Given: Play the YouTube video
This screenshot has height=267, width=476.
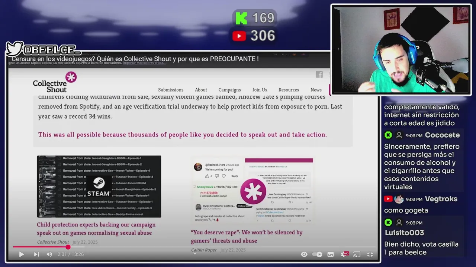Looking at the screenshot, I should click(x=21, y=254).
